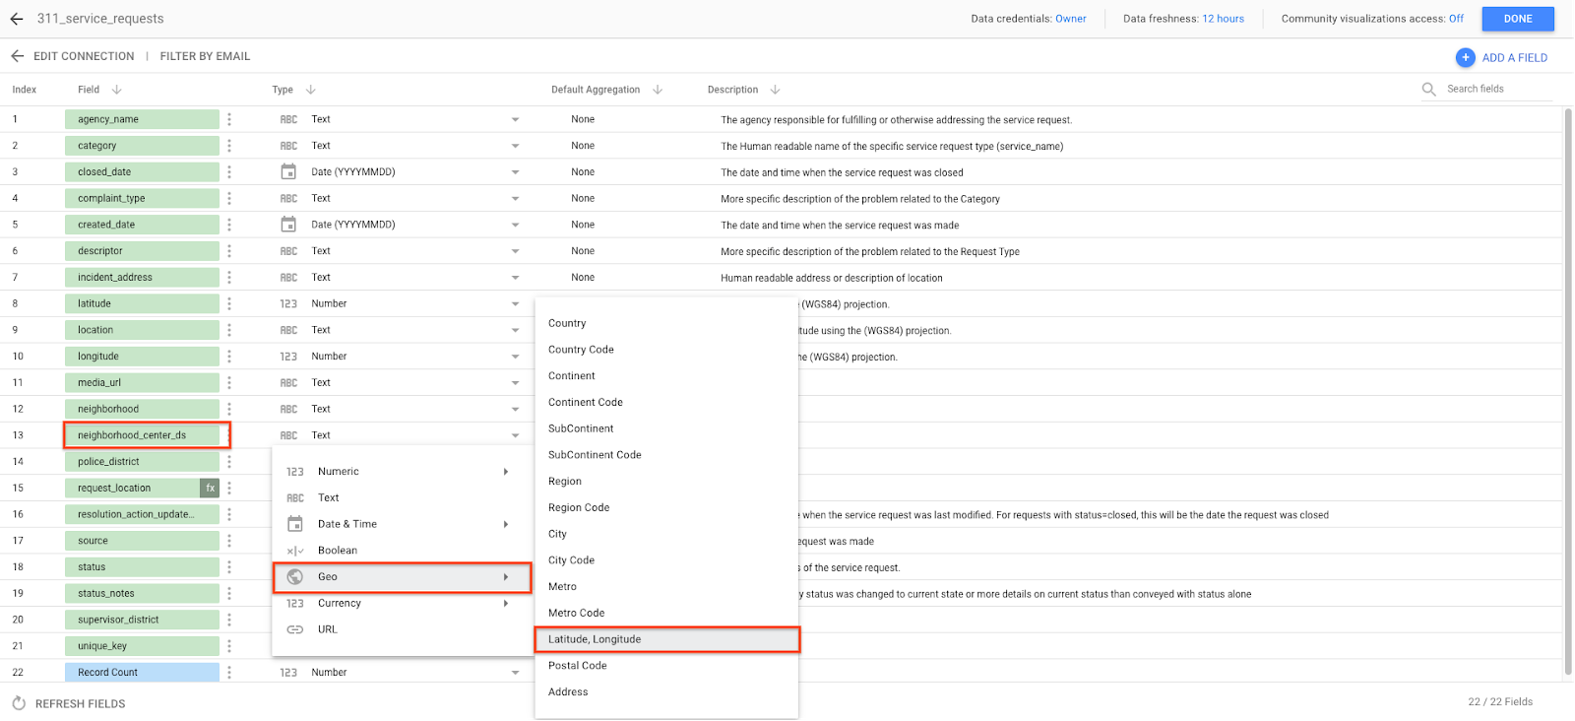
Task: Open Data credentials Owner link
Action: click(1070, 19)
